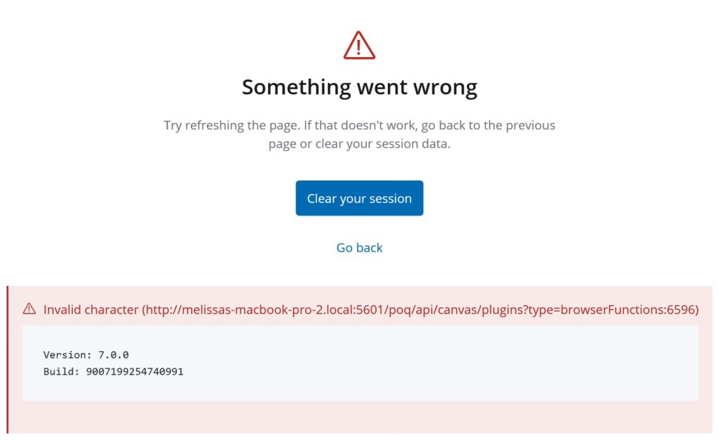Click the version number 7.0.0
The image size is (721, 440).
(x=113, y=355)
